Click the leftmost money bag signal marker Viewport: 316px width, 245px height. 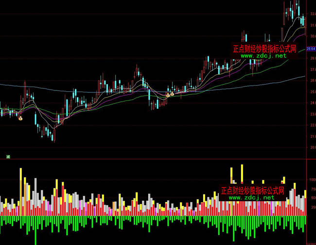20,118
